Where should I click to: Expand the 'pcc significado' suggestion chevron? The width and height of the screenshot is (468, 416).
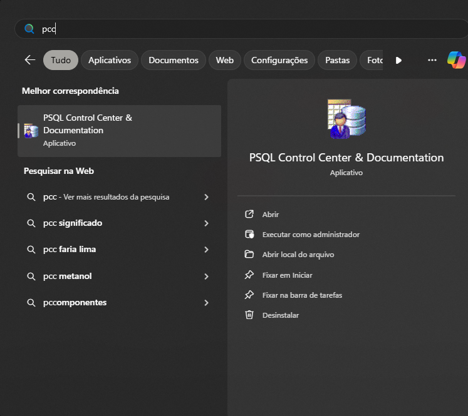206,223
